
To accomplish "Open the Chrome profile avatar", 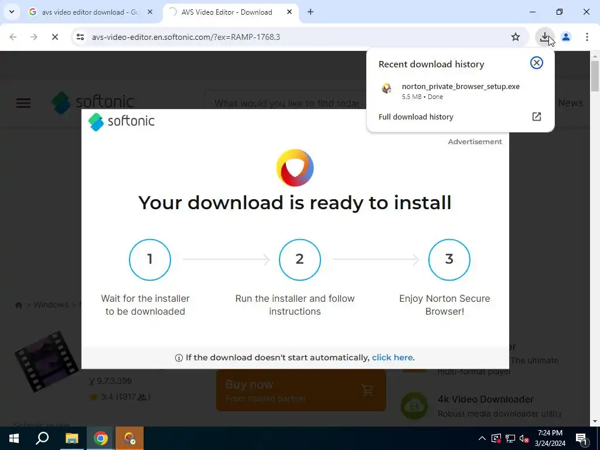I will click(x=565, y=37).
